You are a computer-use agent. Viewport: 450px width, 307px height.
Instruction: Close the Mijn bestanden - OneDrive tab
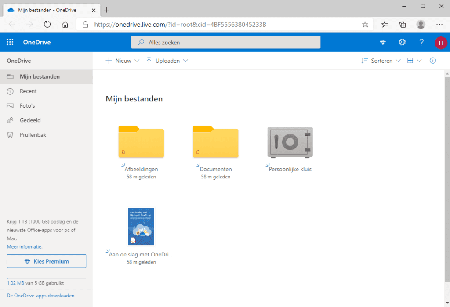tap(94, 11)
